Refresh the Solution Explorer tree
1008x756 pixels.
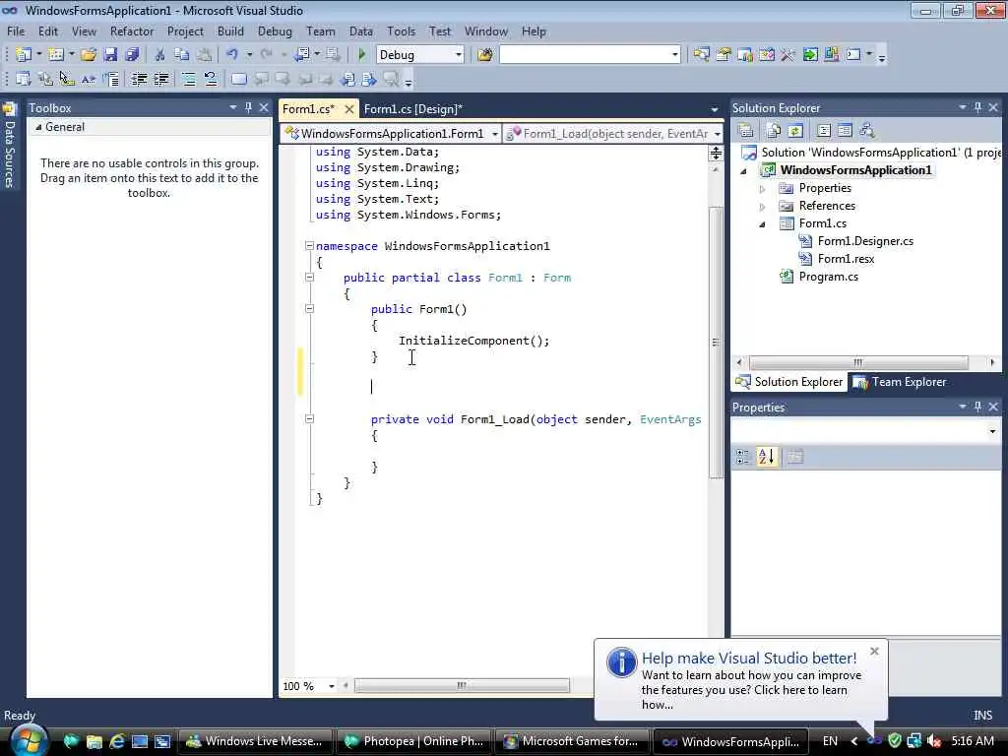click(x=795, y=131)
